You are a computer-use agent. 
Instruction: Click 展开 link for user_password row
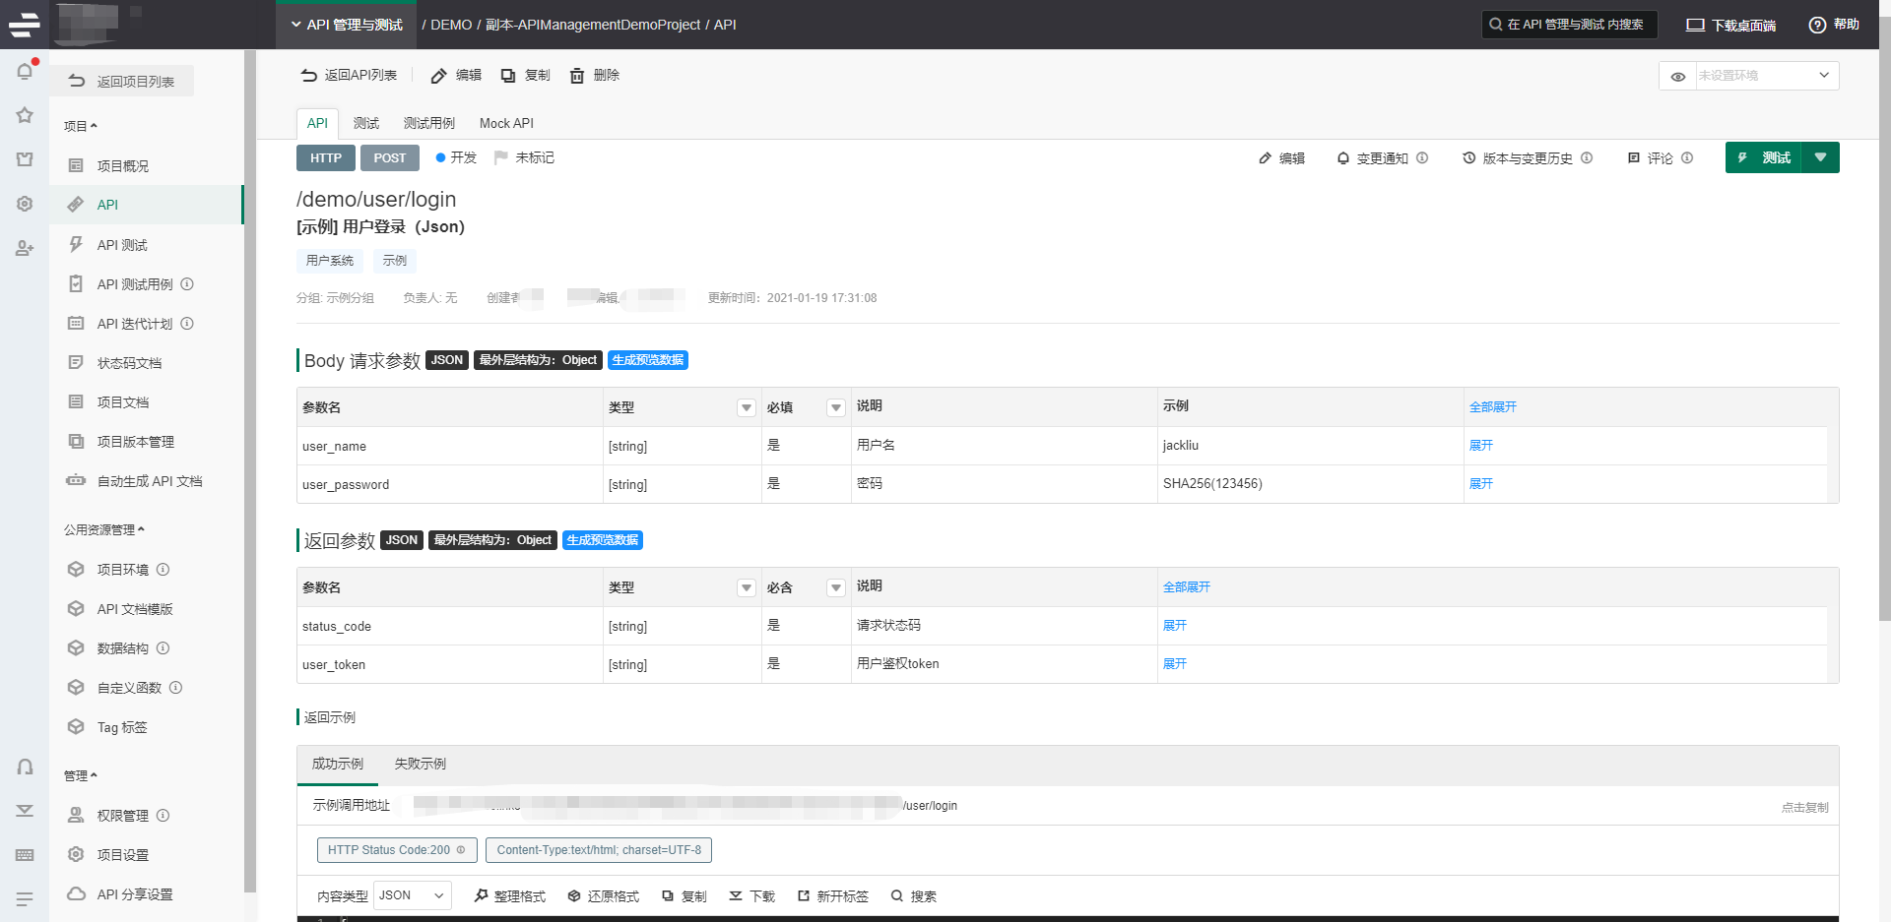pos(1481,484)
